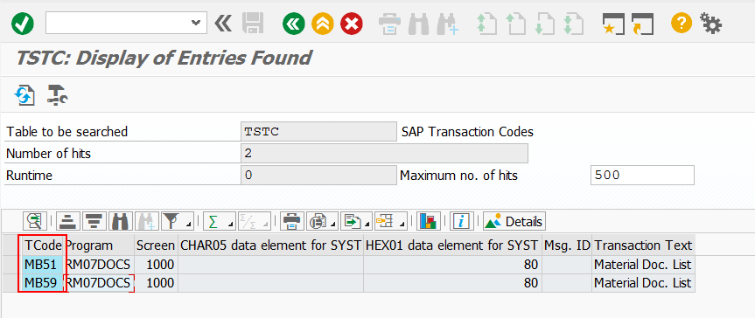Click the Details button
Viewport: 755px width, 318px height.
point(514,221)
